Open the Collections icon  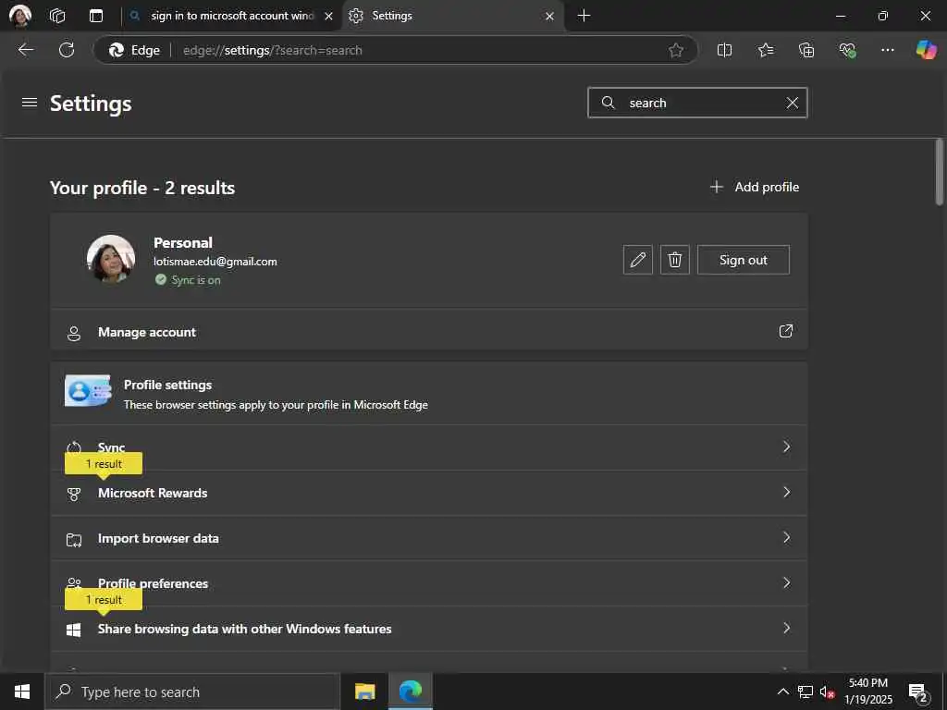coord(806,50)
